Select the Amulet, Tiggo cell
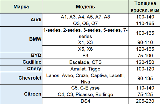Image resolution: width=160 pixels, height=104 pixels. [x=85, y=69]
